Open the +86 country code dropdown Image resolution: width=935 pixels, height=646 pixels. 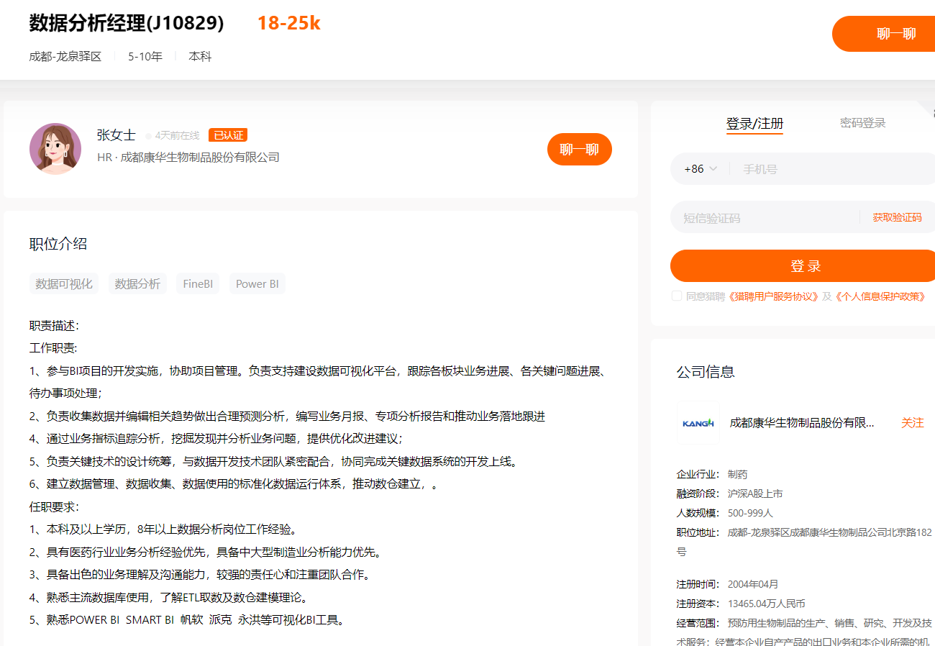click(701, 169)
